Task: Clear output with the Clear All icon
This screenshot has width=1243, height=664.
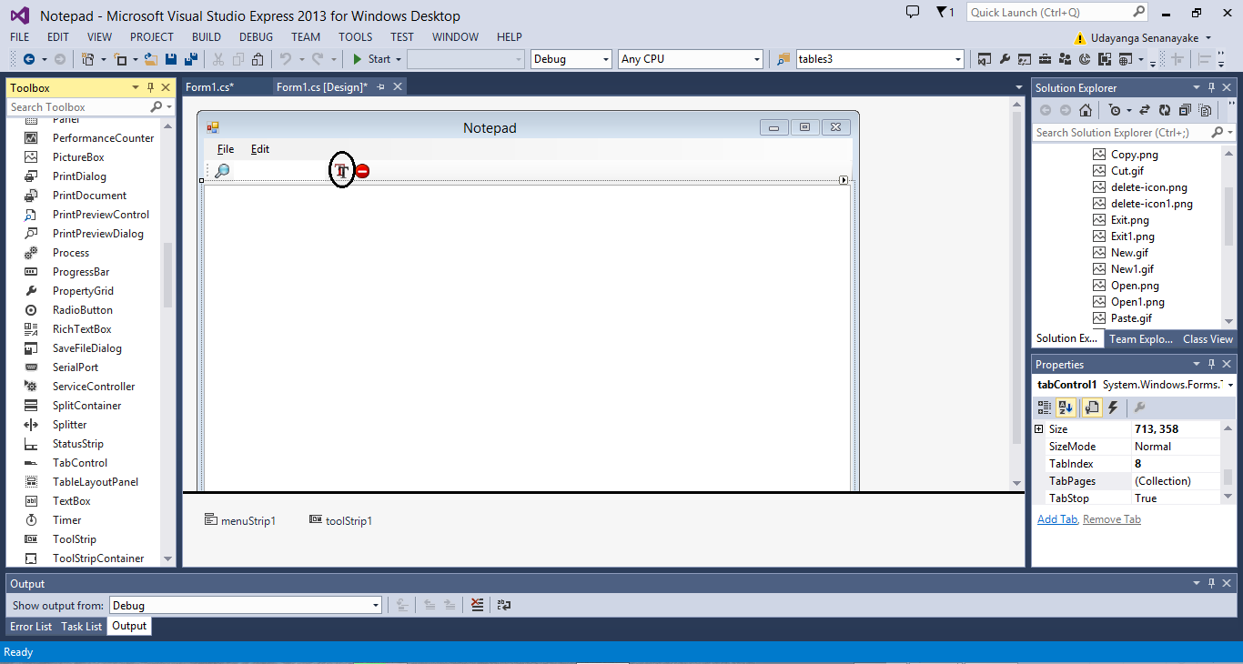Action: click(478, 605)
